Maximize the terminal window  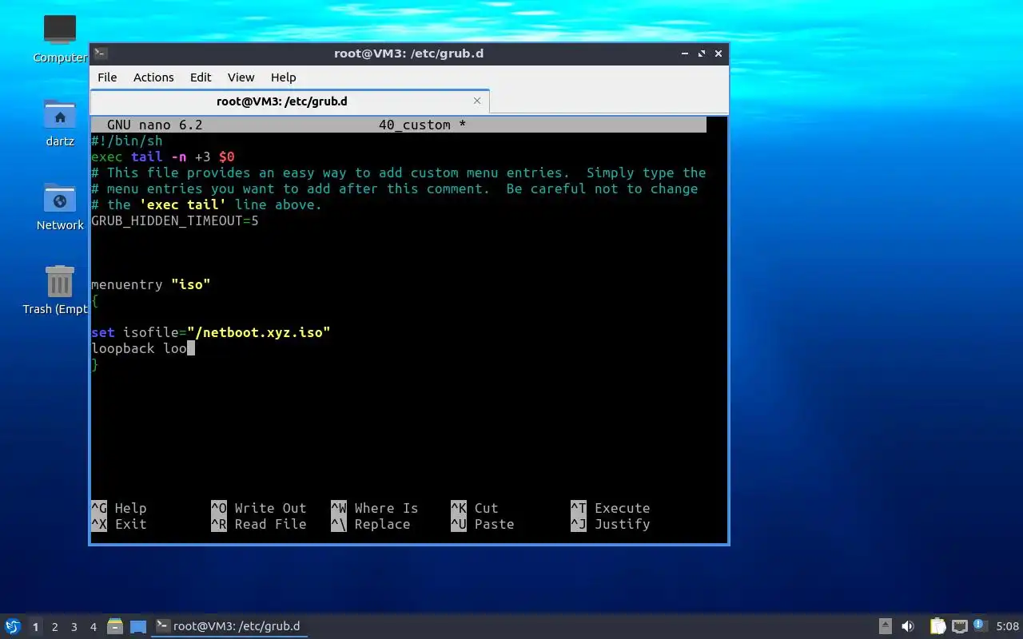point(702,54)
